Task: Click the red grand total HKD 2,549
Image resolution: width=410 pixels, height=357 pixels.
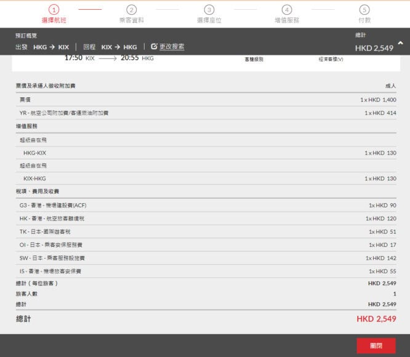Action: (x=376, y=319)
